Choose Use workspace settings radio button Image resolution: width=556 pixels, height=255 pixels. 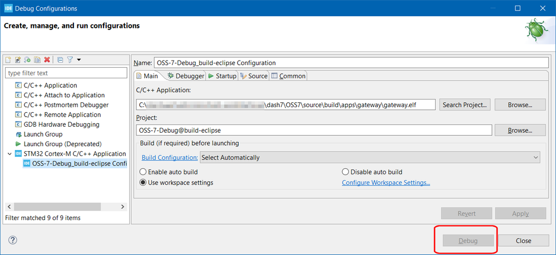[143, 183]
